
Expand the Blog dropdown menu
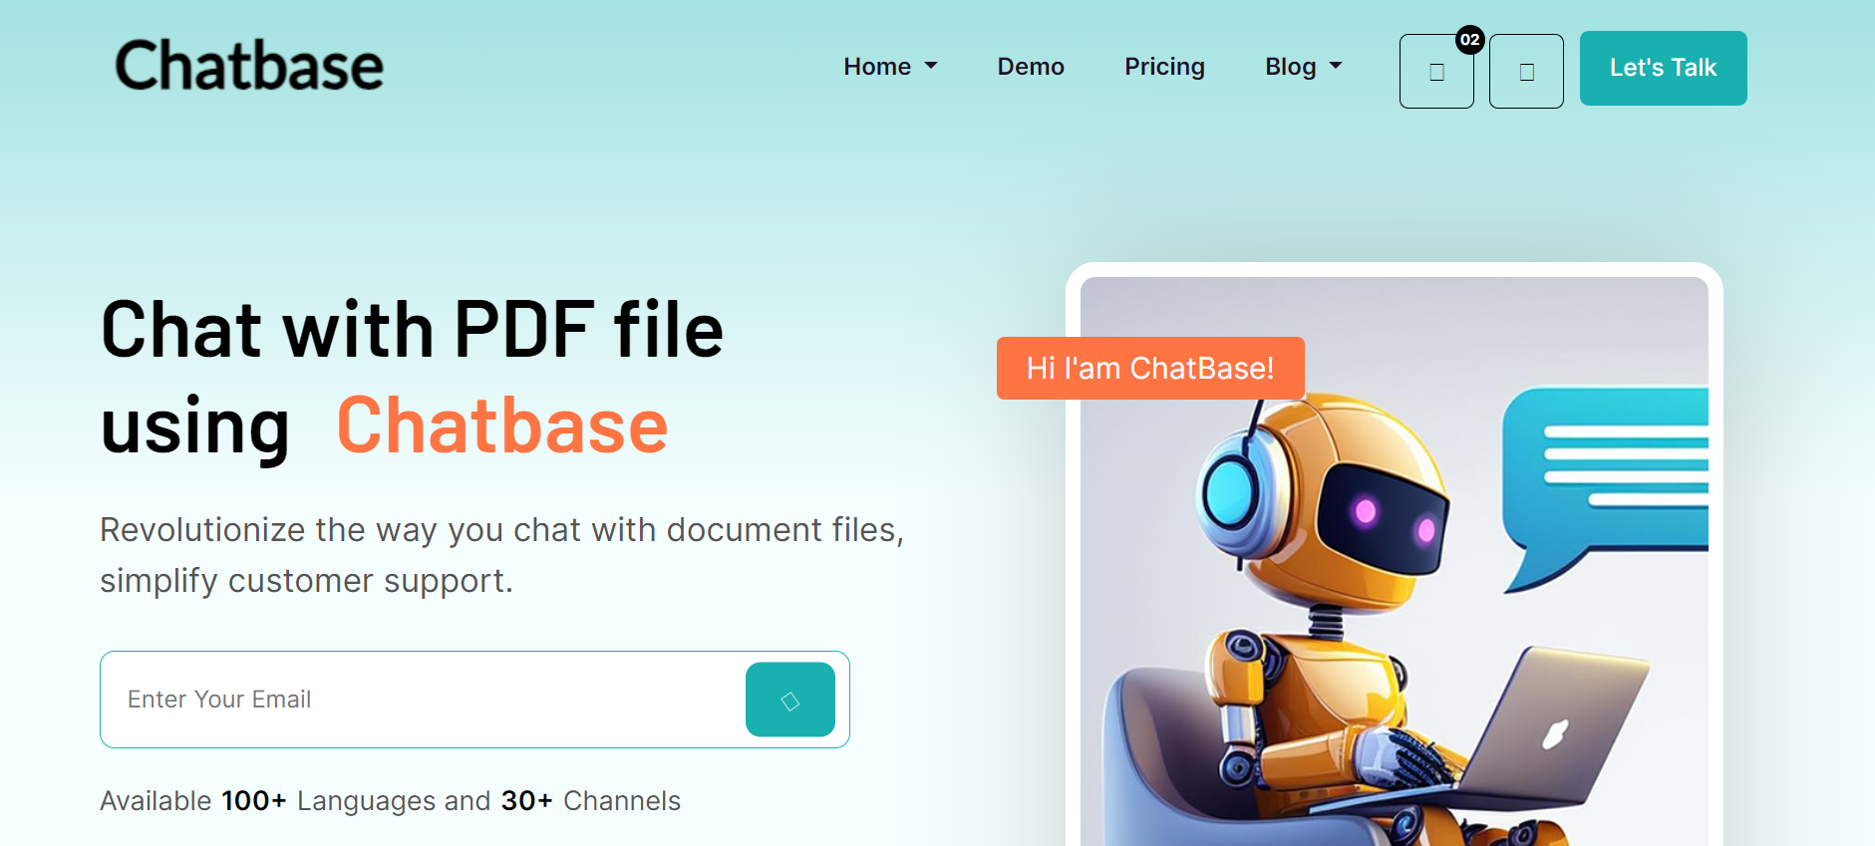1304,67
